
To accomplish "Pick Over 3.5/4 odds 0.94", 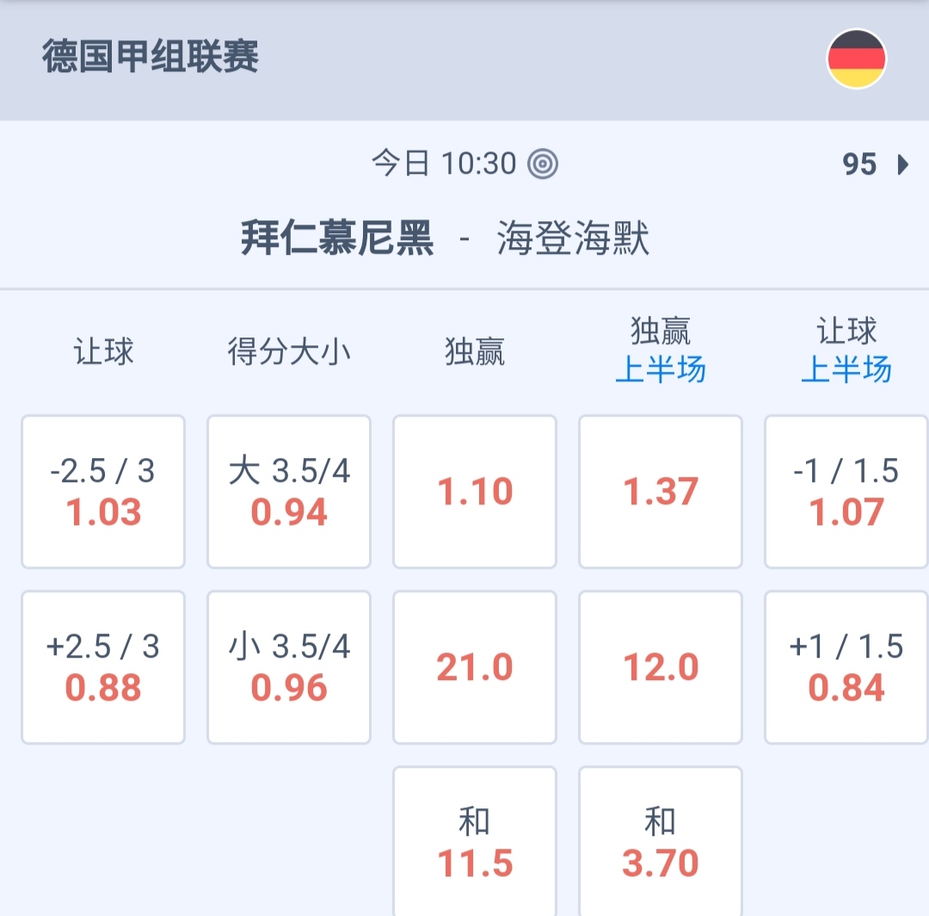I will (289, 492).
